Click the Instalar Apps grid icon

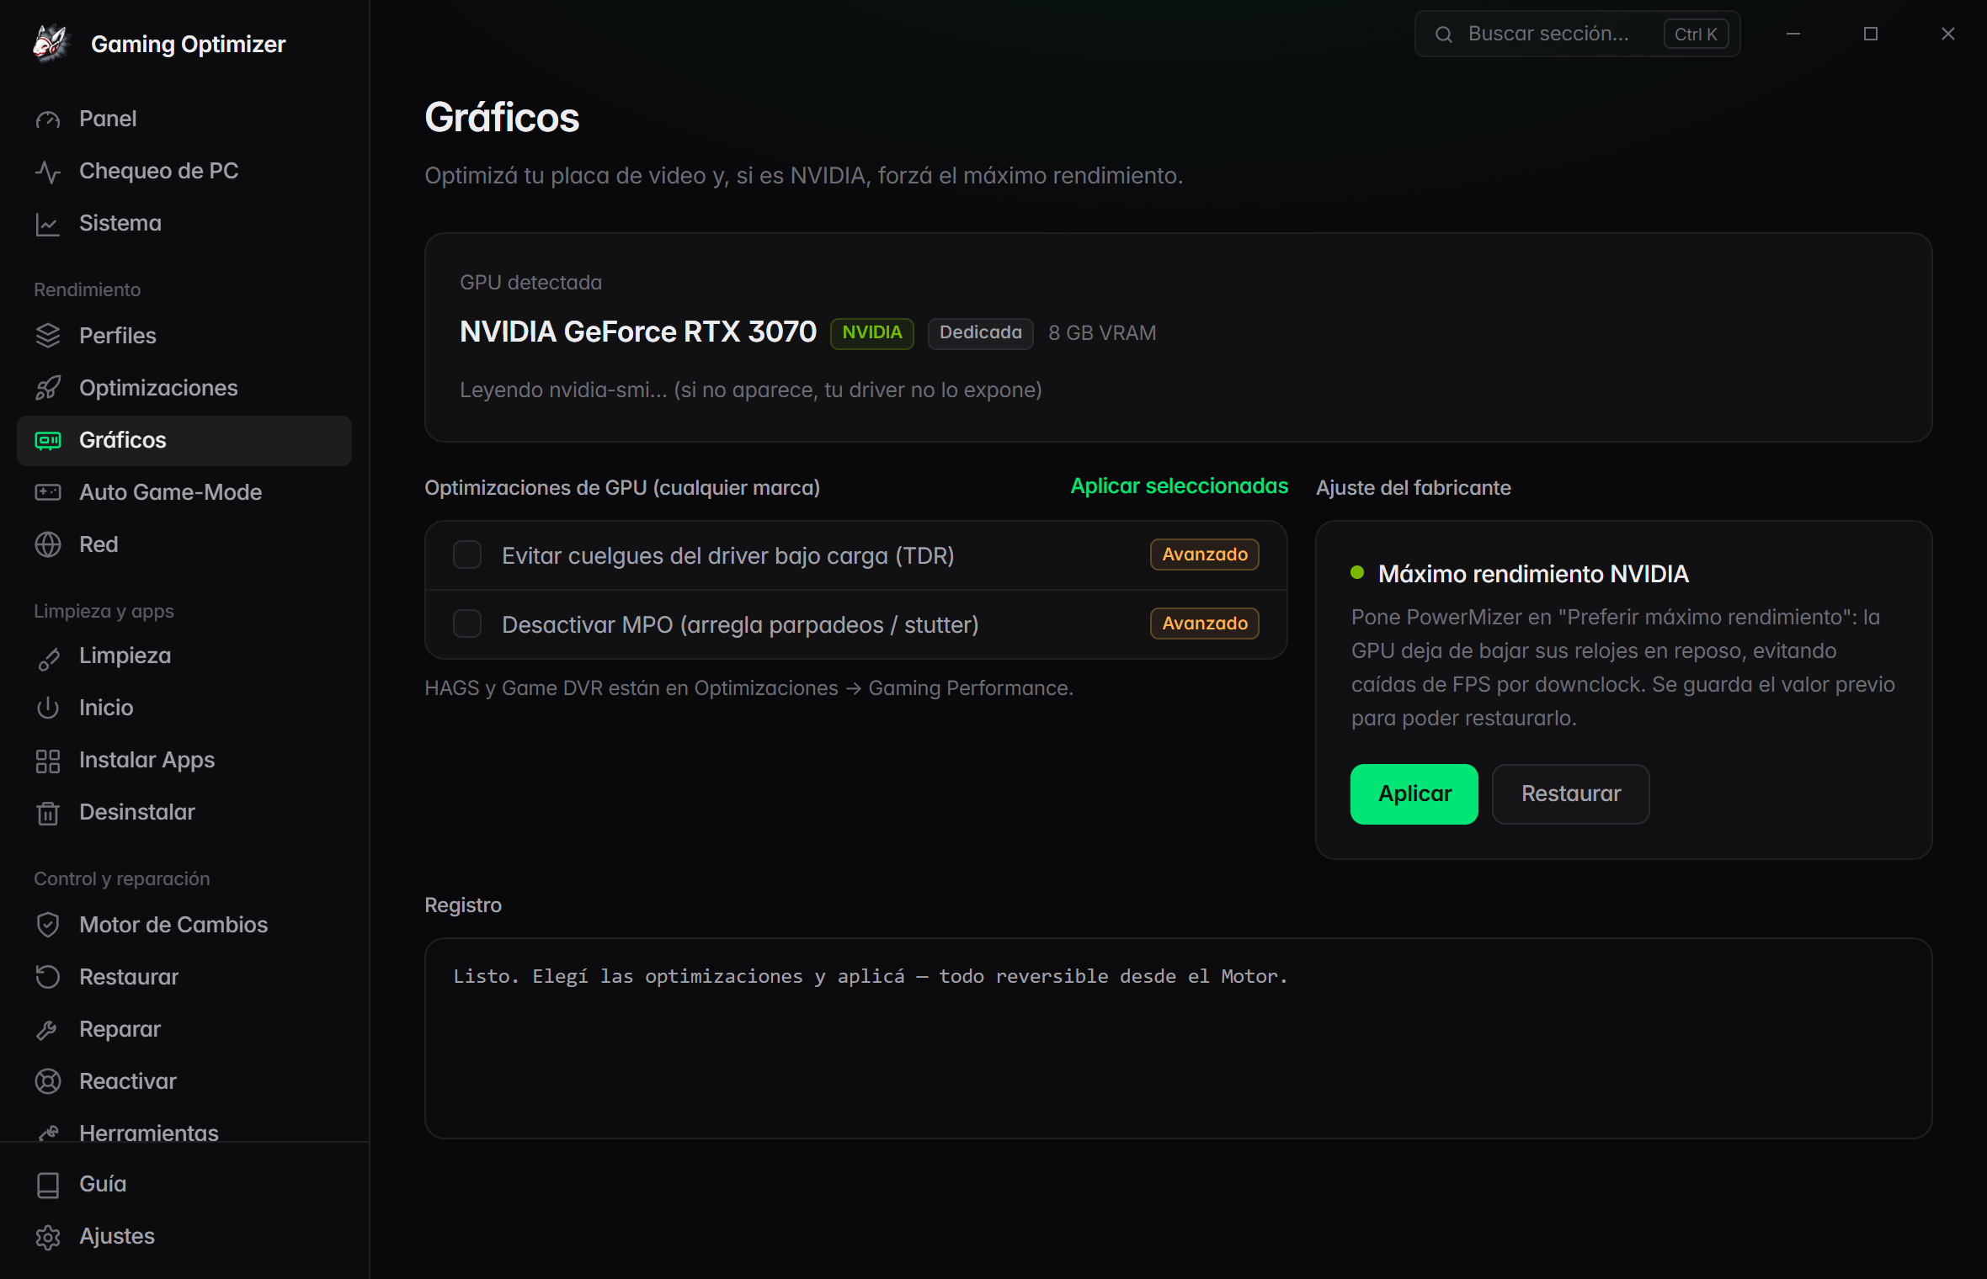pos(48,761)
